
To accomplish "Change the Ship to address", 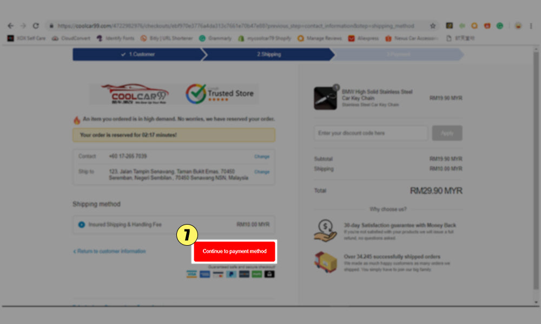I will [x=262, y=172].
